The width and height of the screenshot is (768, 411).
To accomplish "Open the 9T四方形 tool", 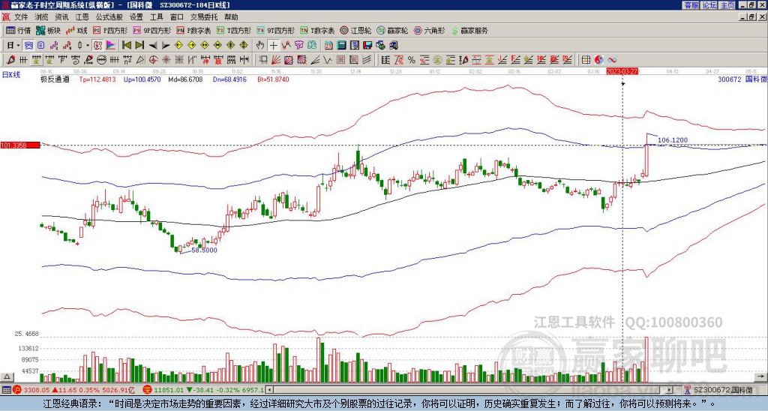I will 275,30.
